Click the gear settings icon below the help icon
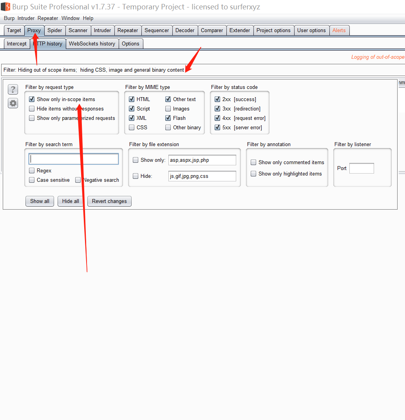405x420 pixels. point(13,103)
